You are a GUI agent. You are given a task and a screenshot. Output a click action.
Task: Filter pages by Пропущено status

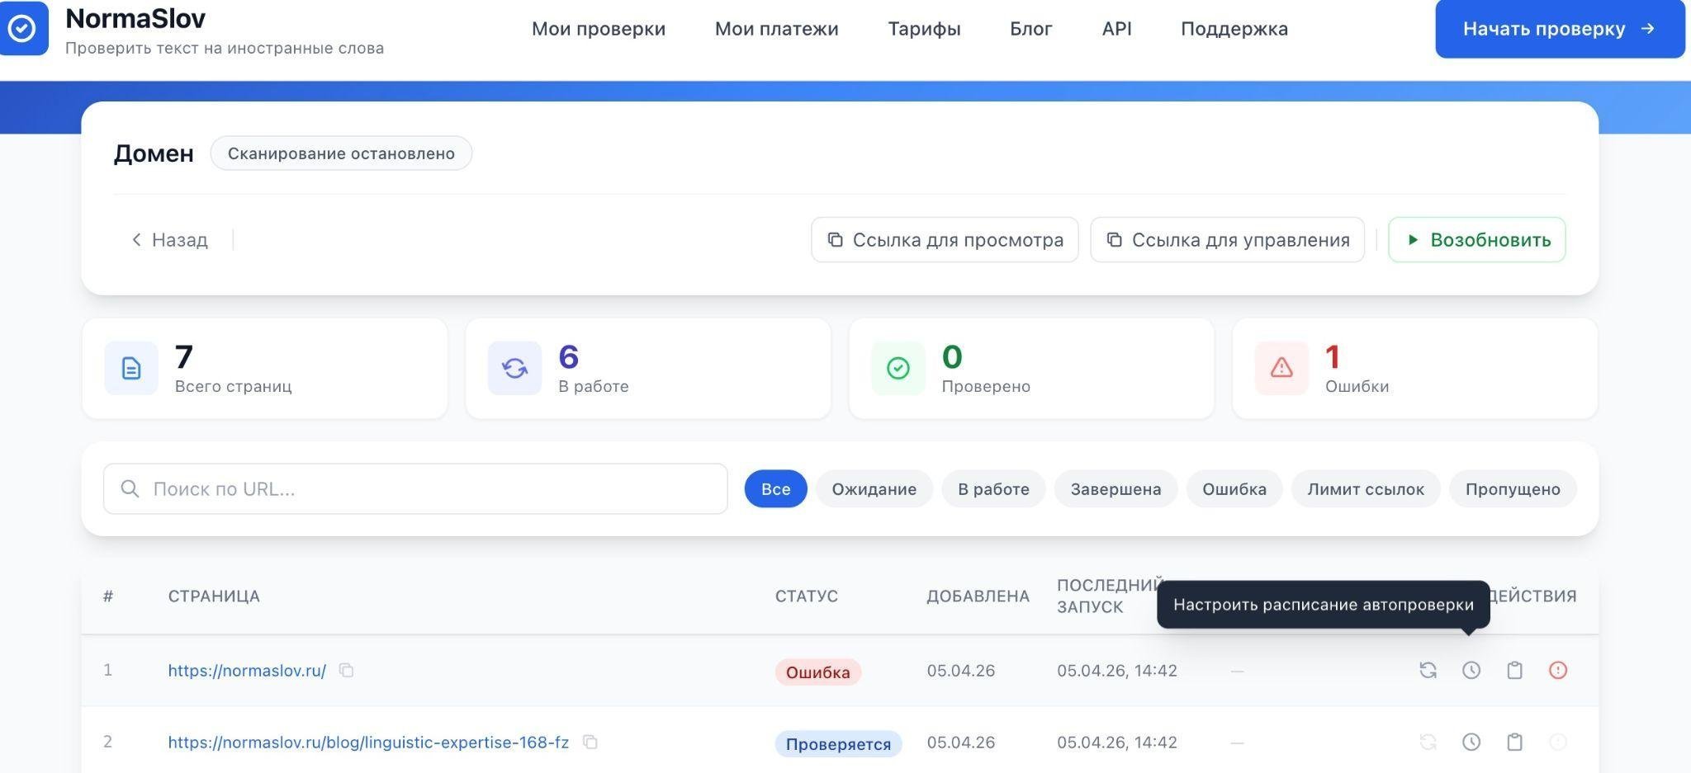click(1513, 488)
